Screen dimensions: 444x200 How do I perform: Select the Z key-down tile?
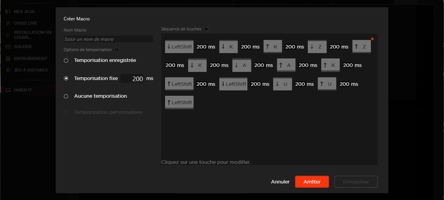[317, 47]
